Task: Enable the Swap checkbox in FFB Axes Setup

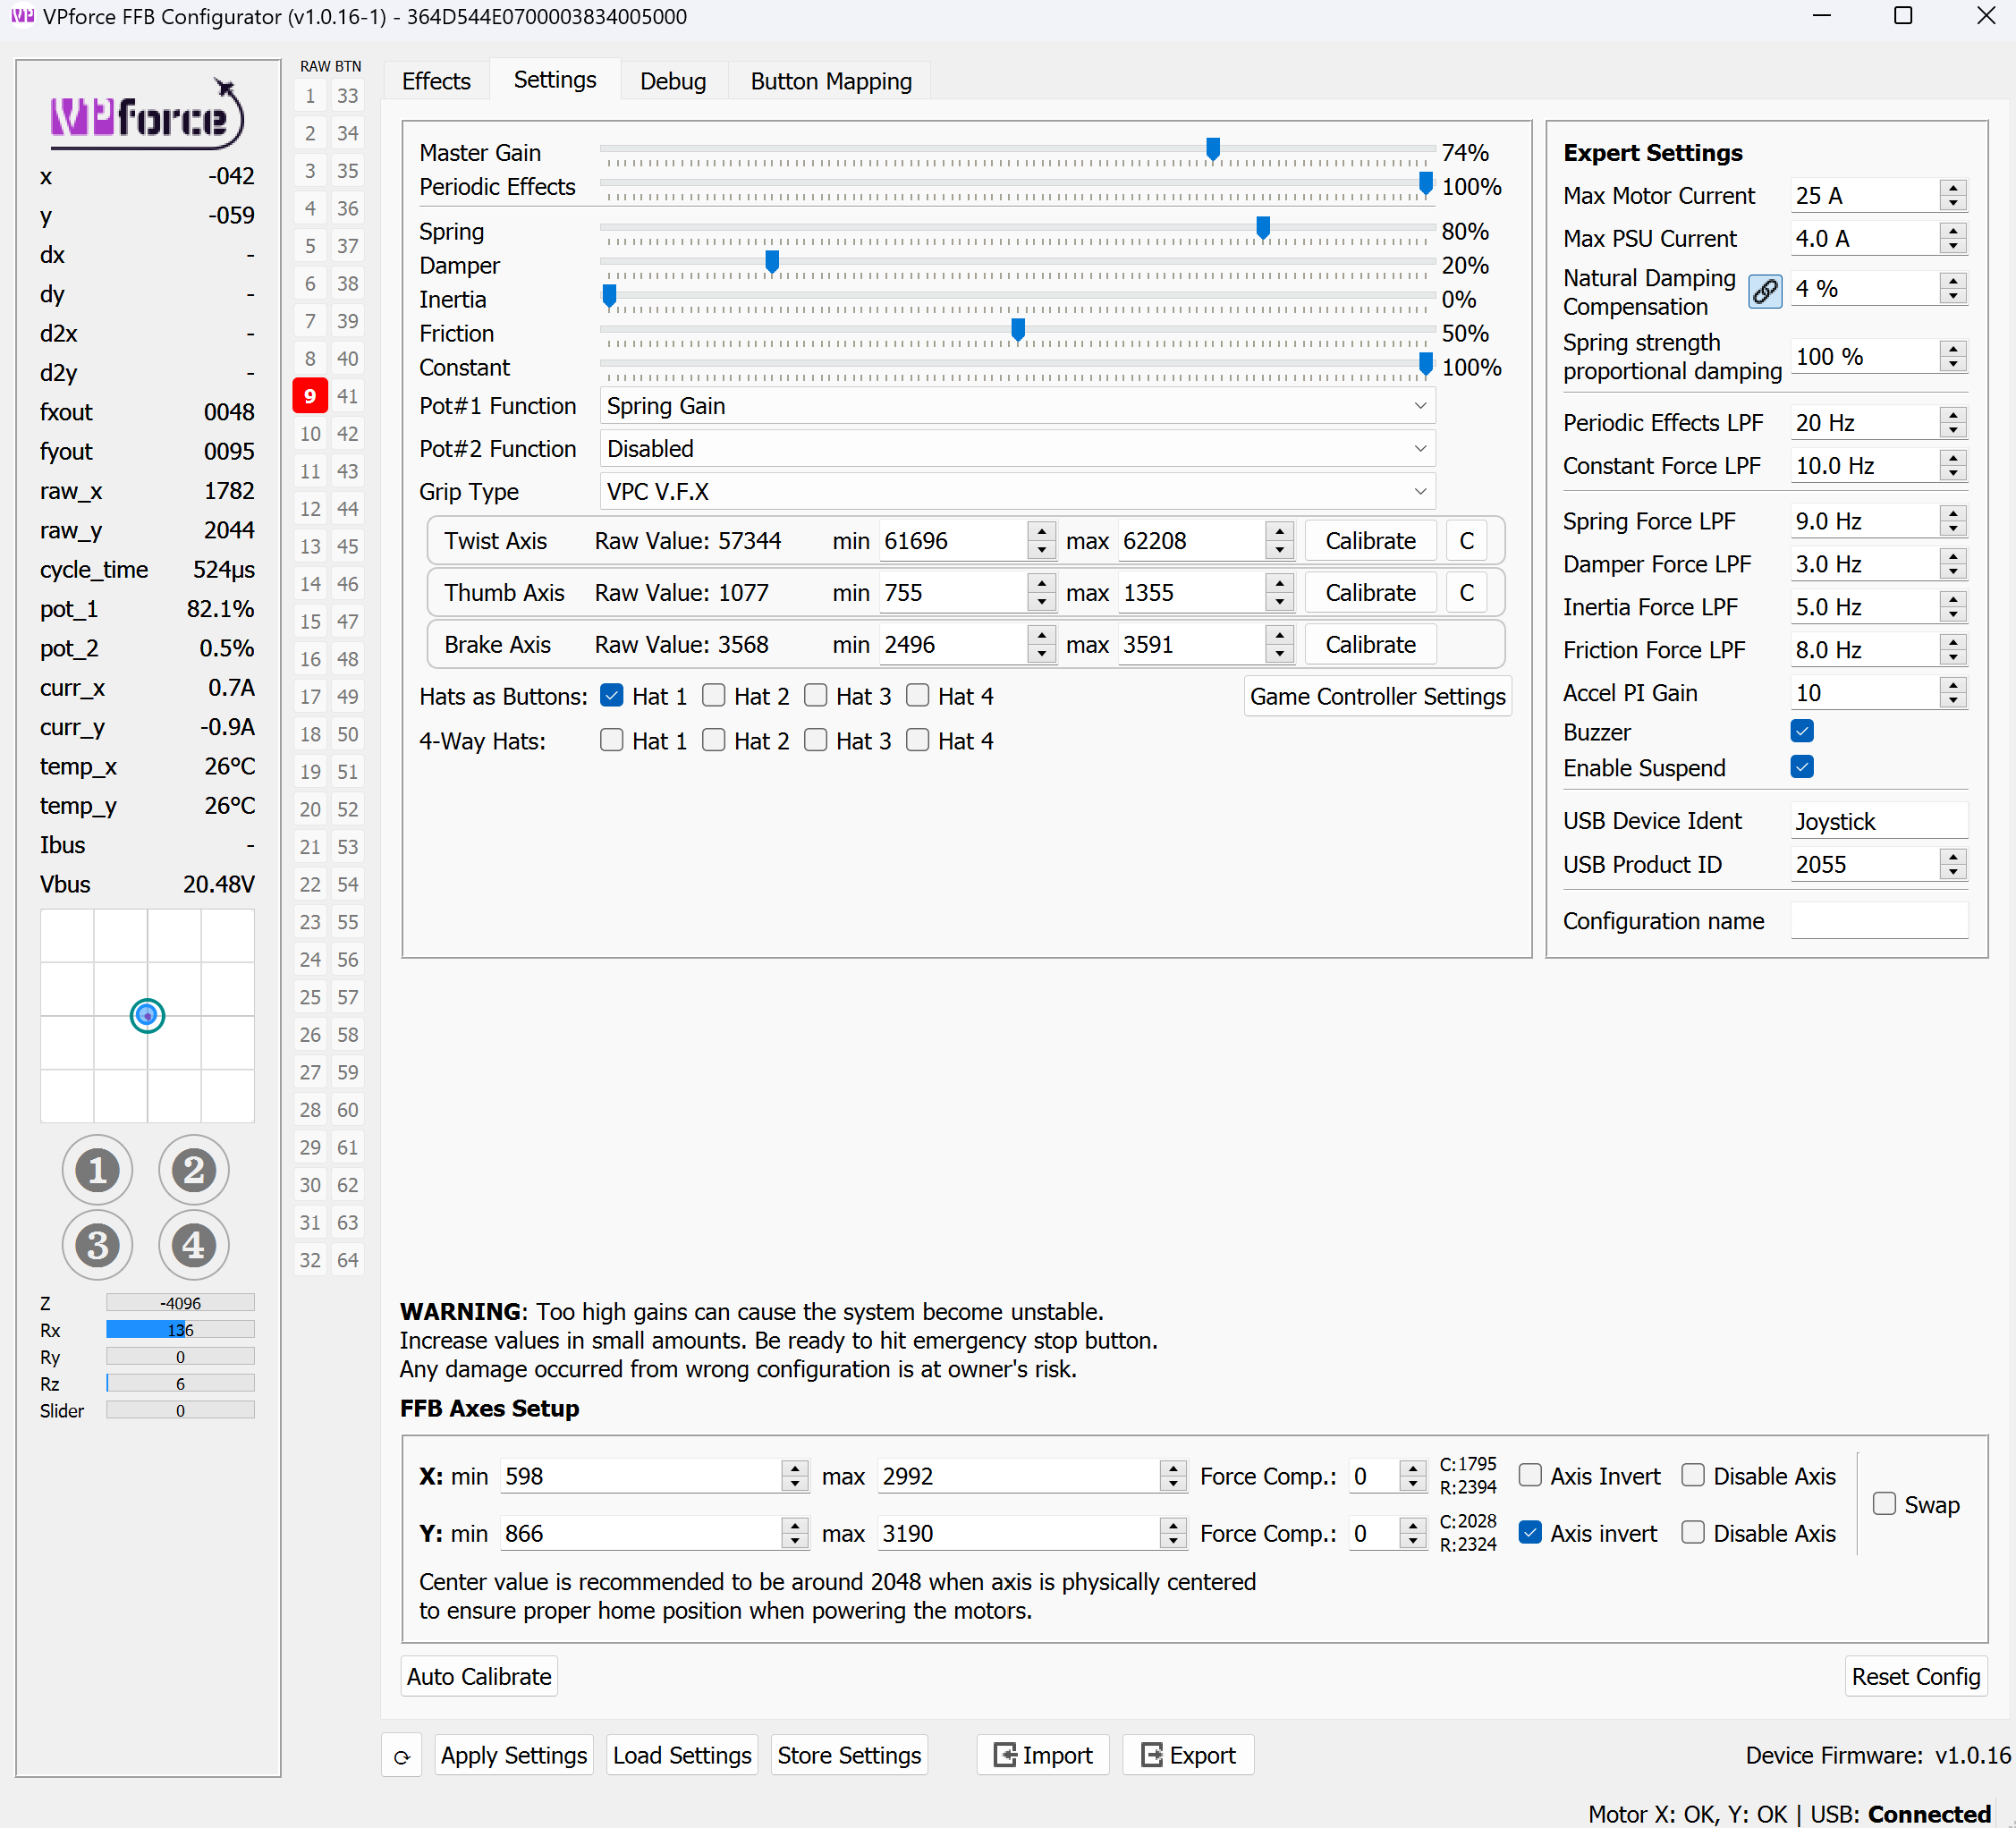Action: [1884, 1504]
